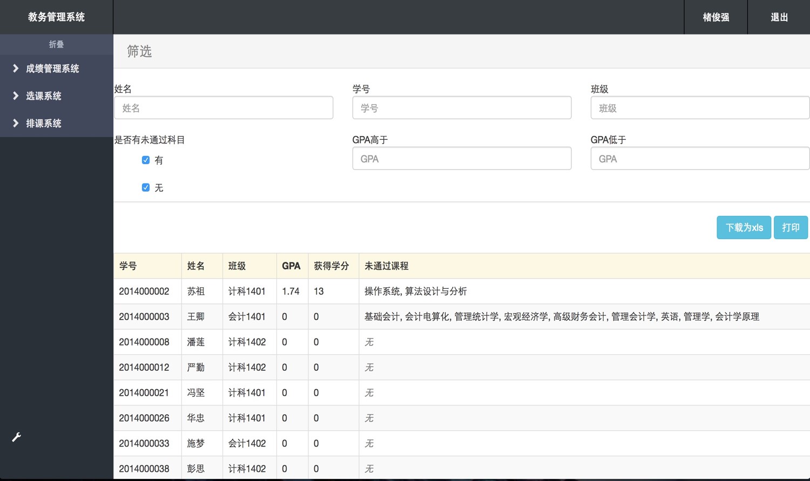Screen dimensions: 810x481
Task: Click 操作系统, 算法设计与分析 failed courses
Action: (416, 291)
